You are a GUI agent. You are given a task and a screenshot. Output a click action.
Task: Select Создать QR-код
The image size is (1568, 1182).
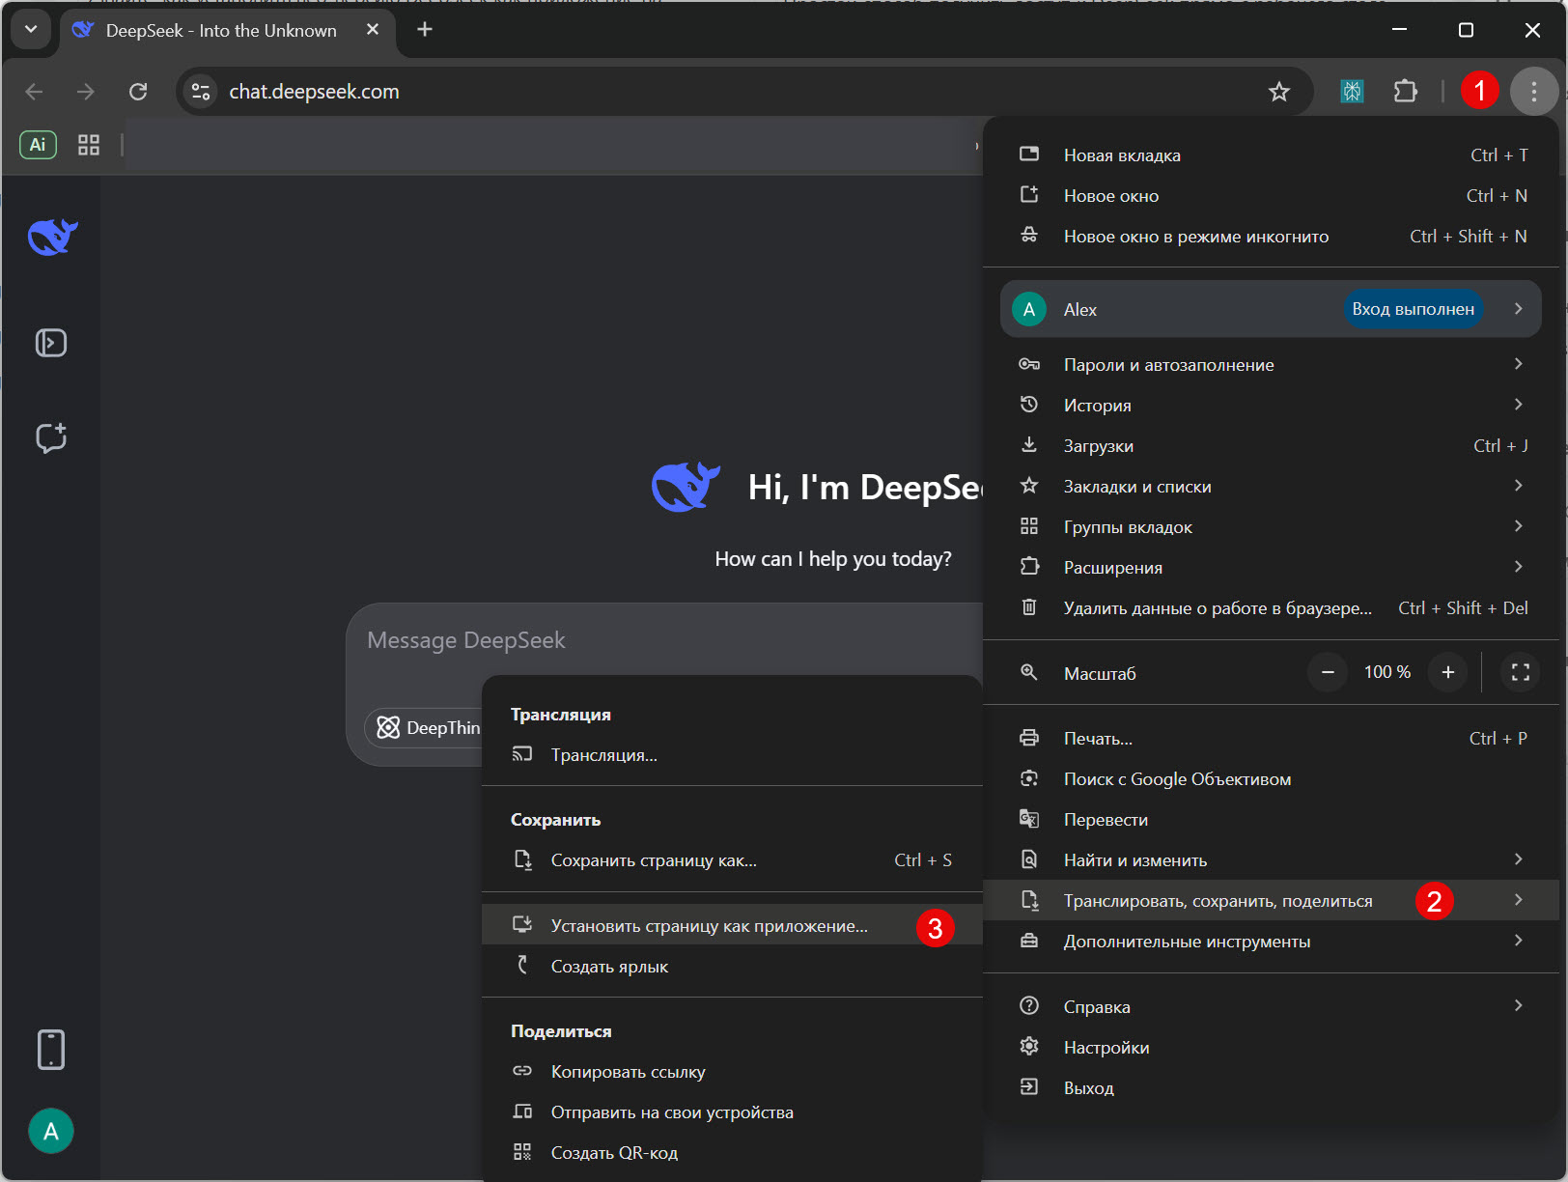732,1153
